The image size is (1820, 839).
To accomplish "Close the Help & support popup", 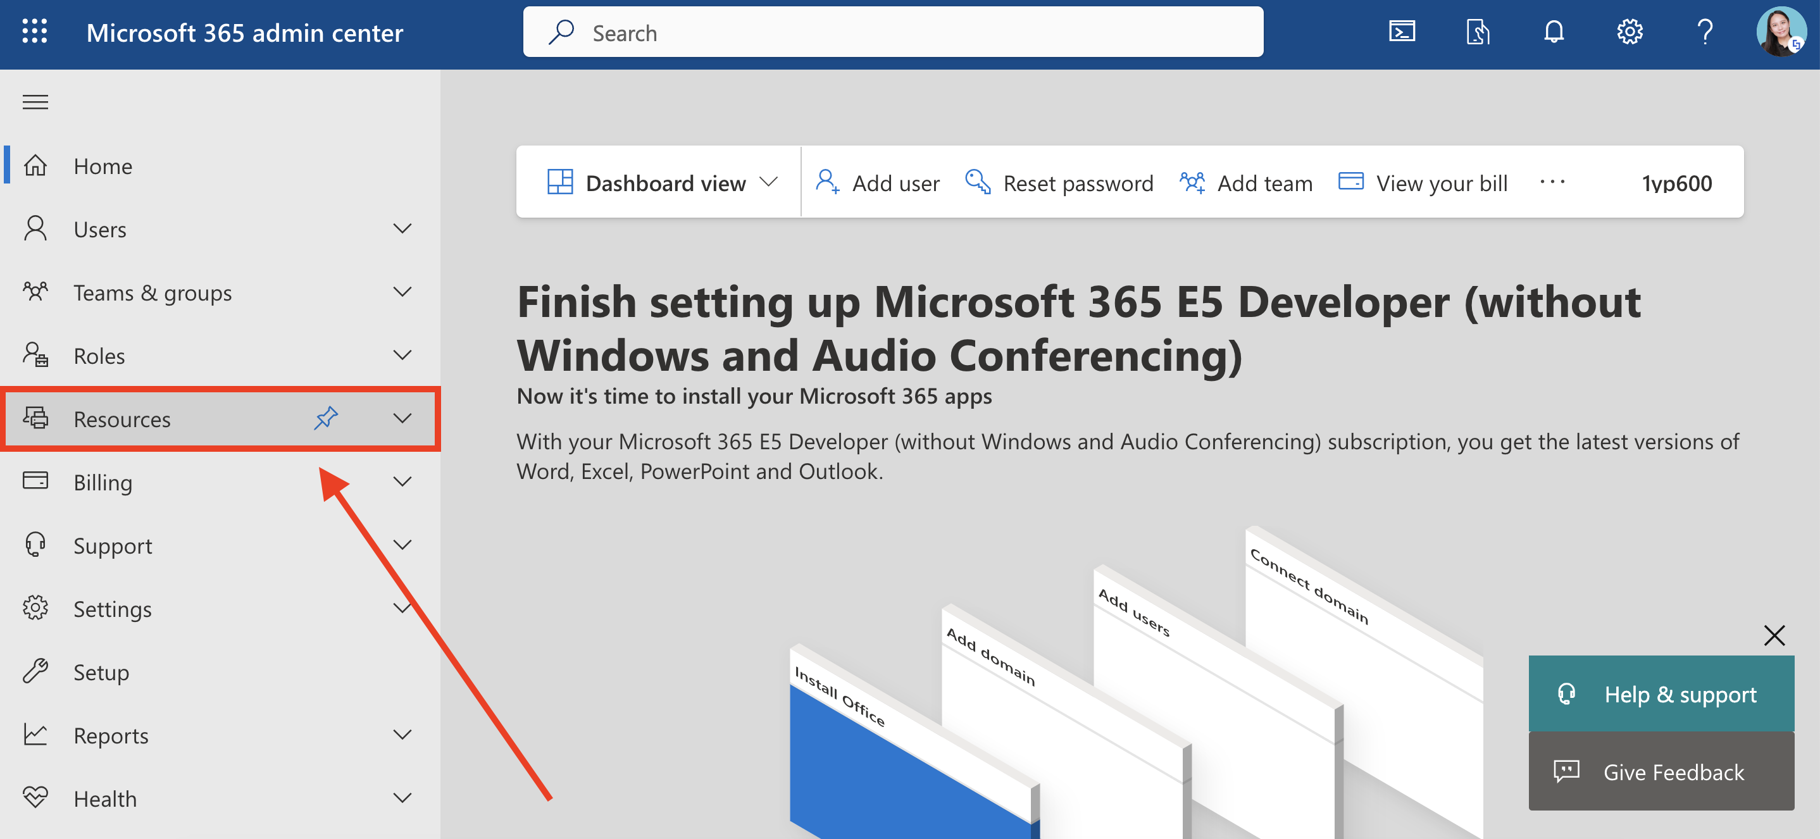I will pyautogui.click(x=1773, y=635).
